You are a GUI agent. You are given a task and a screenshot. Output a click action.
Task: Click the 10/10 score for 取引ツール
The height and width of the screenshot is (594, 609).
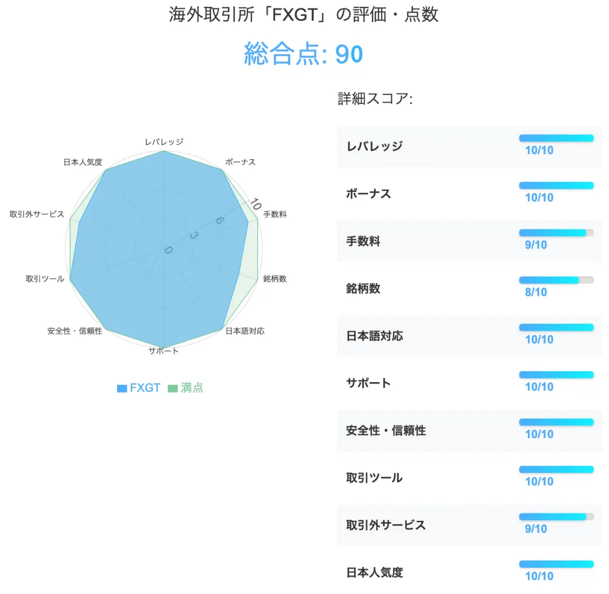coord(539,482)
